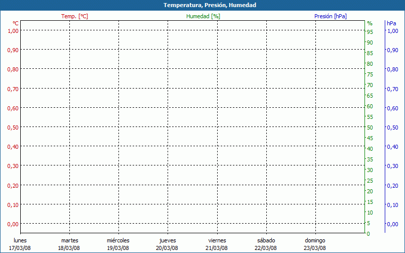Select the "martes 18/03/08" date label
405x253 pixels.
click(69, 244)
